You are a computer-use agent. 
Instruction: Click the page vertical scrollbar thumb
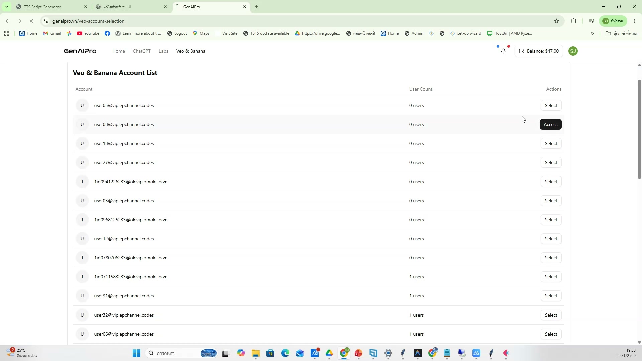639,129
